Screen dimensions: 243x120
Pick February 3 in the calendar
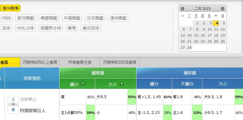tap(209, 23)
